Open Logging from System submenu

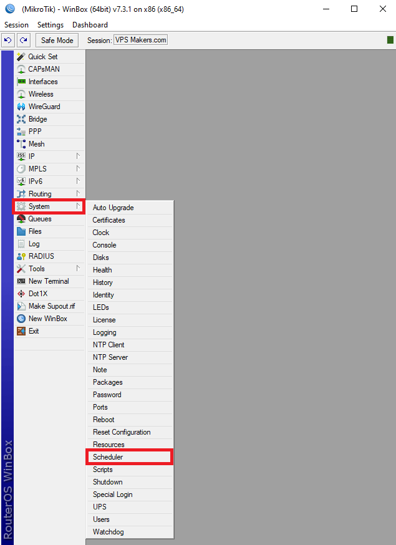pyautogui.click(x=129, y=332)
